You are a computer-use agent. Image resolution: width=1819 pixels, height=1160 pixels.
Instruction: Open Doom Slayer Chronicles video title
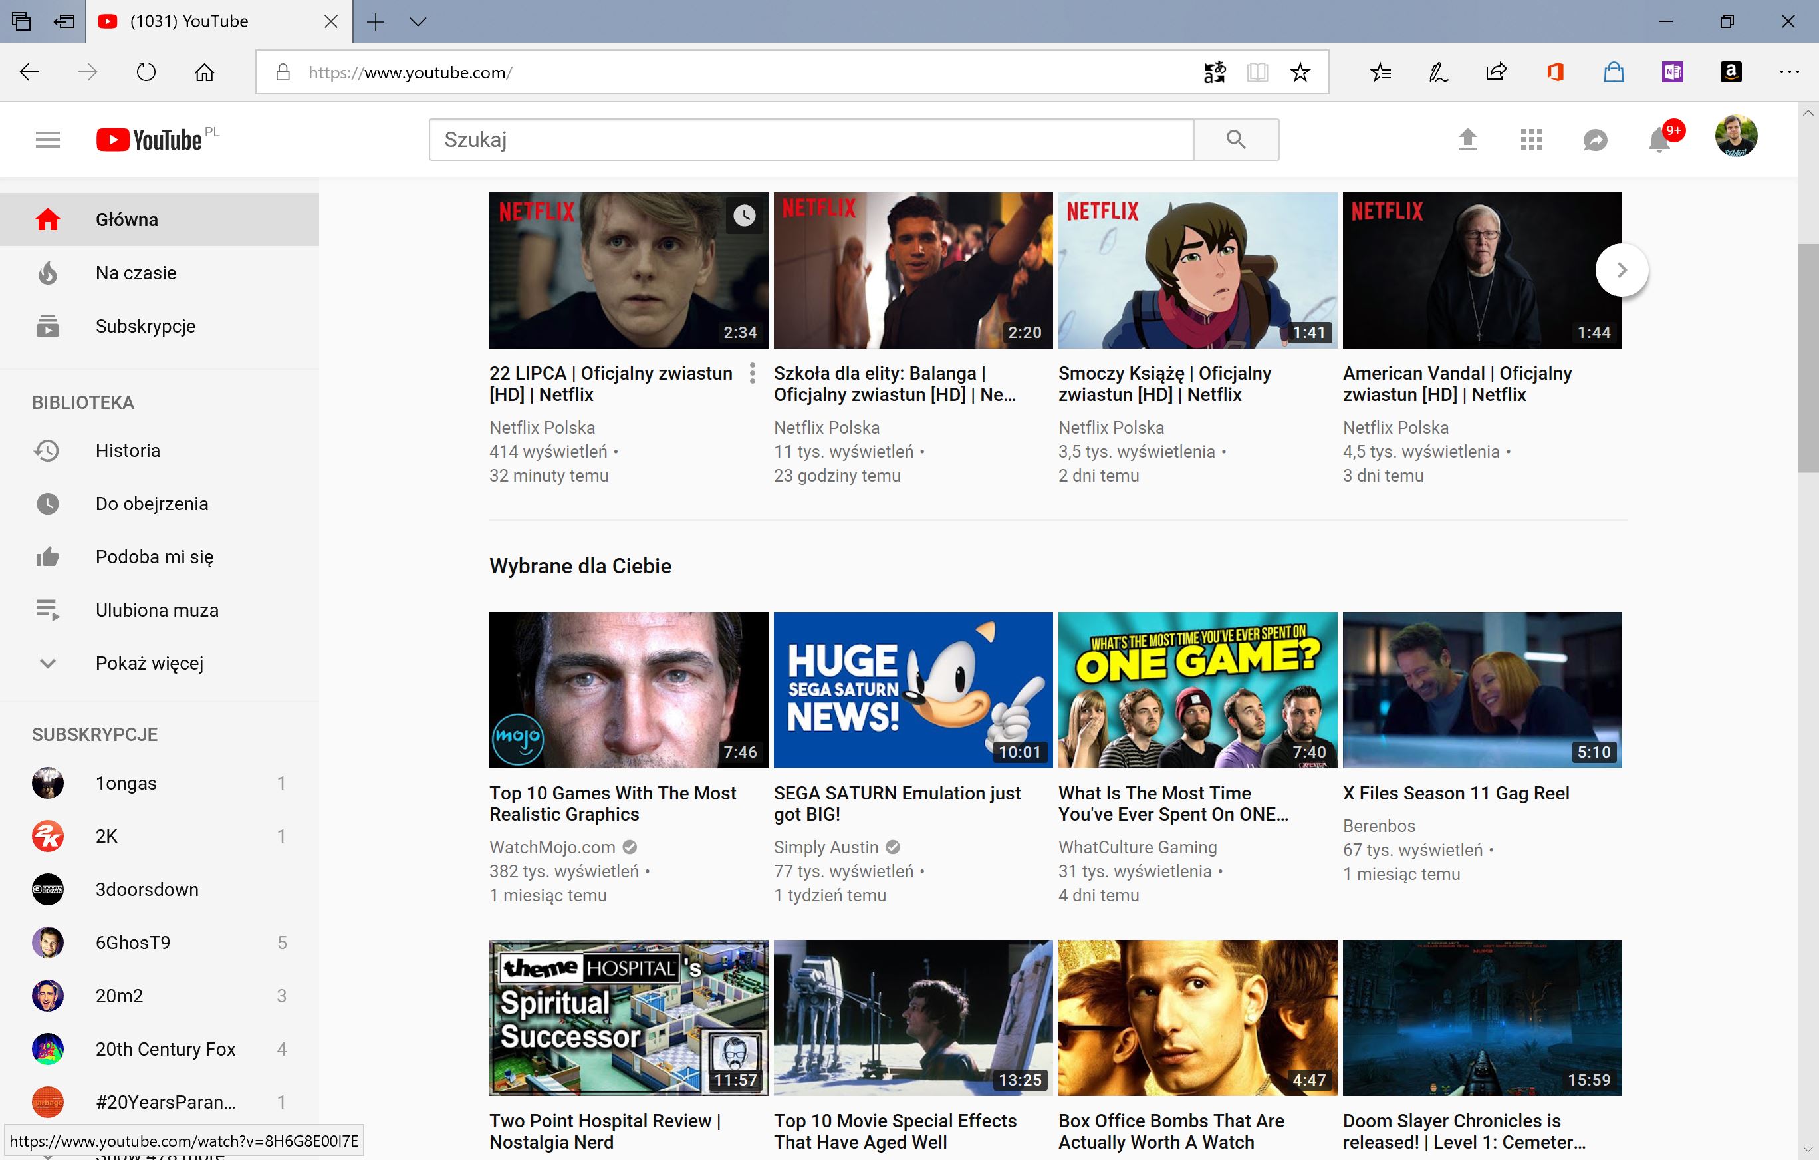coord(1464,1131)
